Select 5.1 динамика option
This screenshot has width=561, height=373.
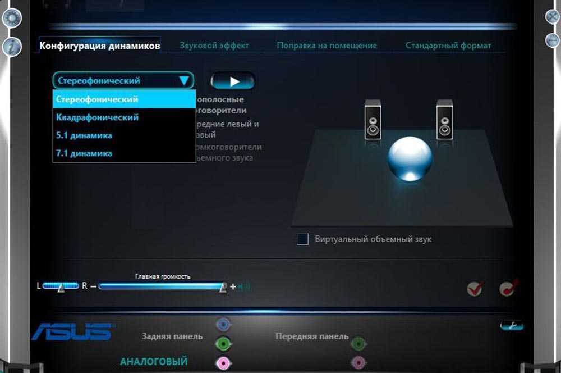[x=84, y=135]
